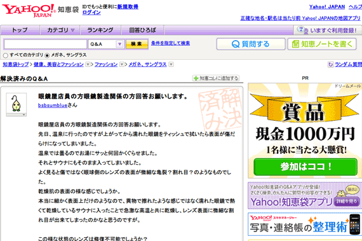Click the Yahoo!知恵袋アプリ banner

pyautogui.click(x=305, y=195)
